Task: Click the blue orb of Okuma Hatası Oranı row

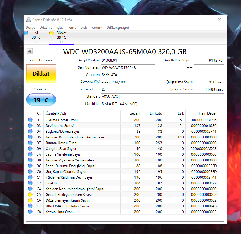Action: tap(30, 120)
